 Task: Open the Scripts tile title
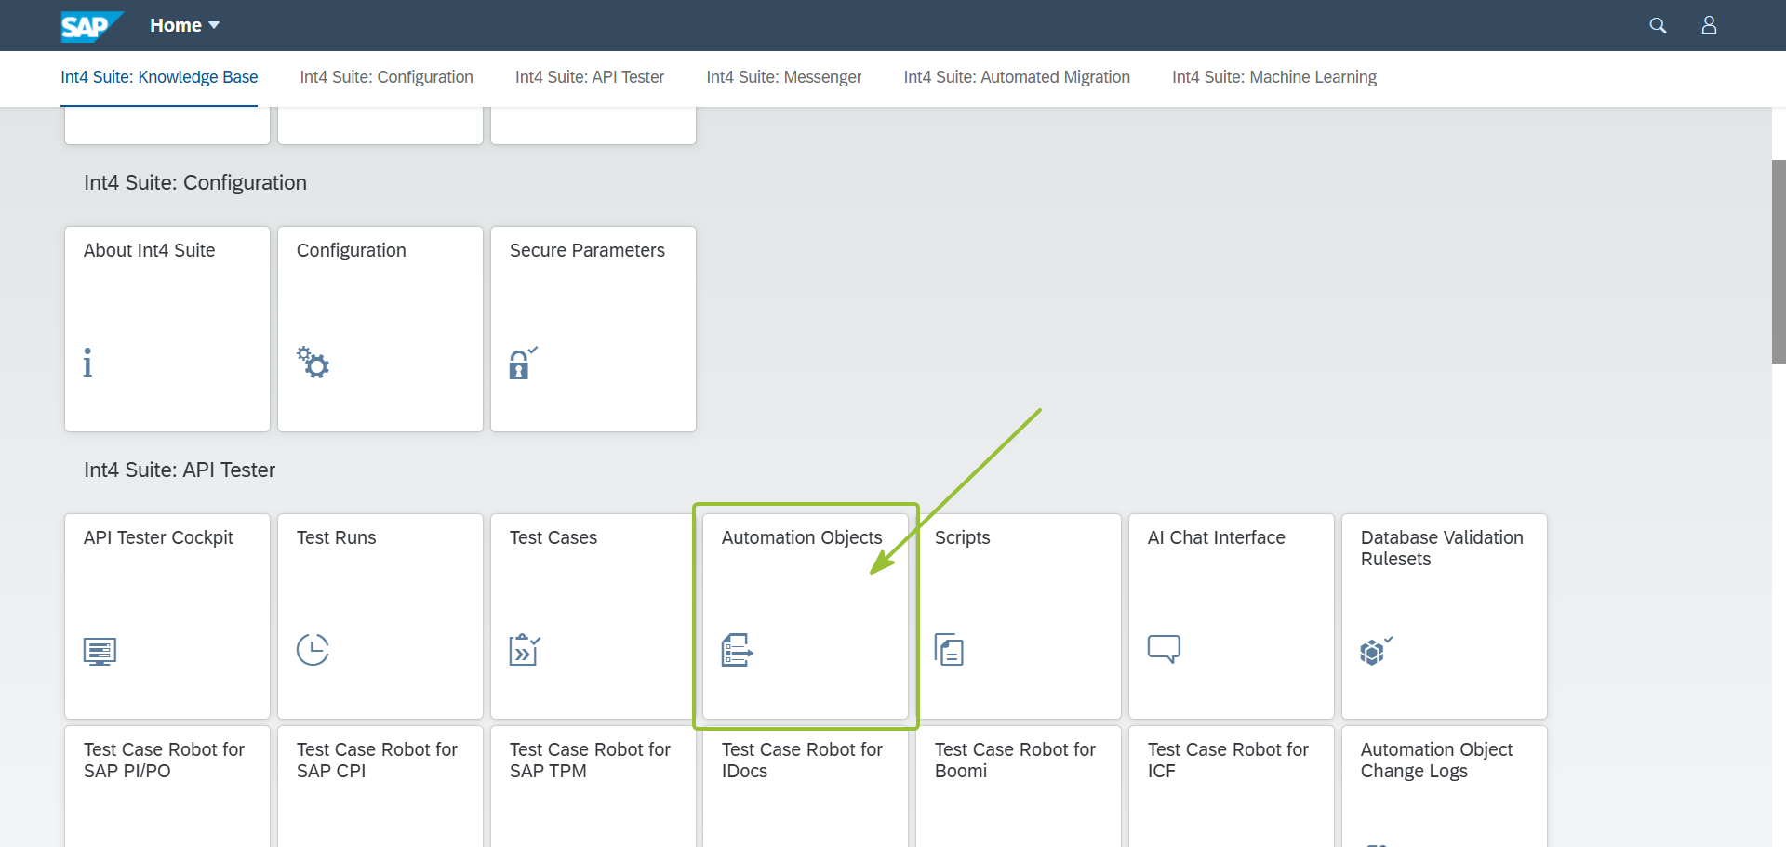pos(963,537)
